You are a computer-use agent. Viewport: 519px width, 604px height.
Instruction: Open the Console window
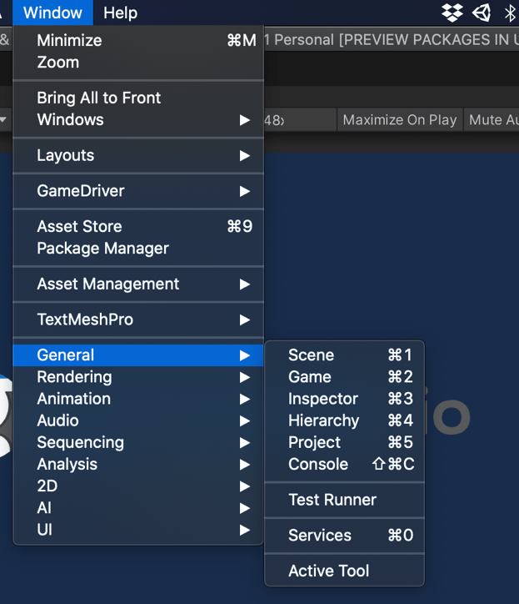(x=318, y=464)
